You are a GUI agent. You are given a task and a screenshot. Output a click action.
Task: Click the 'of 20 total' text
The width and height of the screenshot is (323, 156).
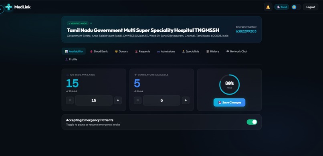pos(71,91)
